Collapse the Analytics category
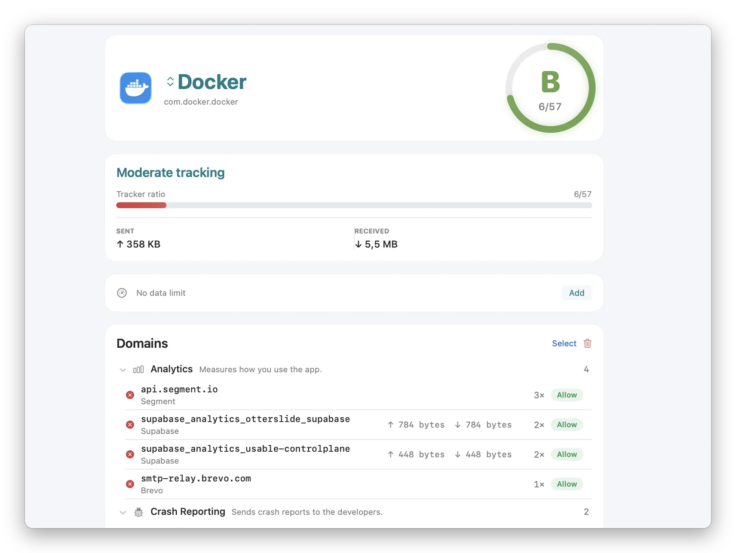The height and width of the screenshot is (553, 736). click(x=123, y=370)
